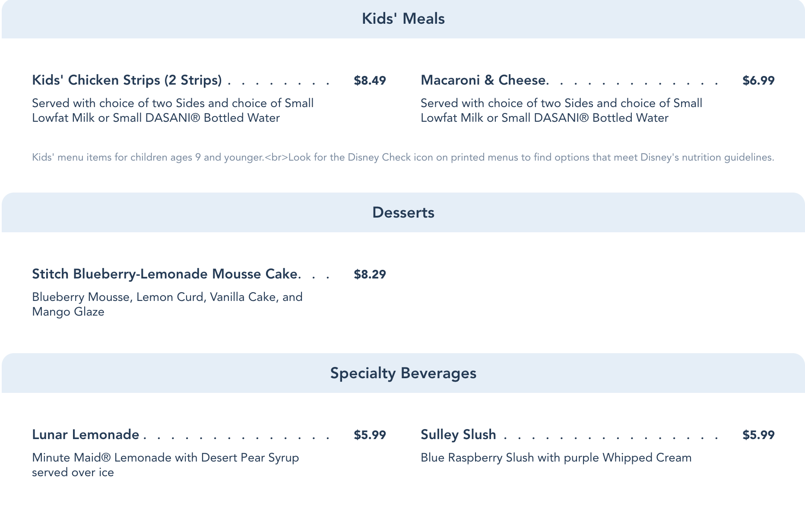Image resolution: width=805 pixels, height=506 pixels.
Task: Click the Blue Raspberry Slush description
Action: coord(556,458)
